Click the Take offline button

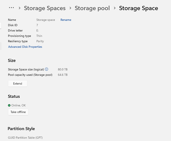pos(18,112)
